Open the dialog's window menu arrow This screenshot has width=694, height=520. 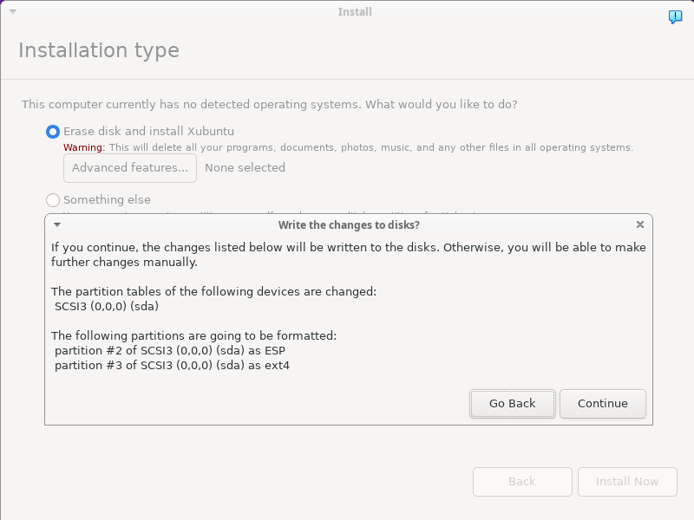coord(57,224)
